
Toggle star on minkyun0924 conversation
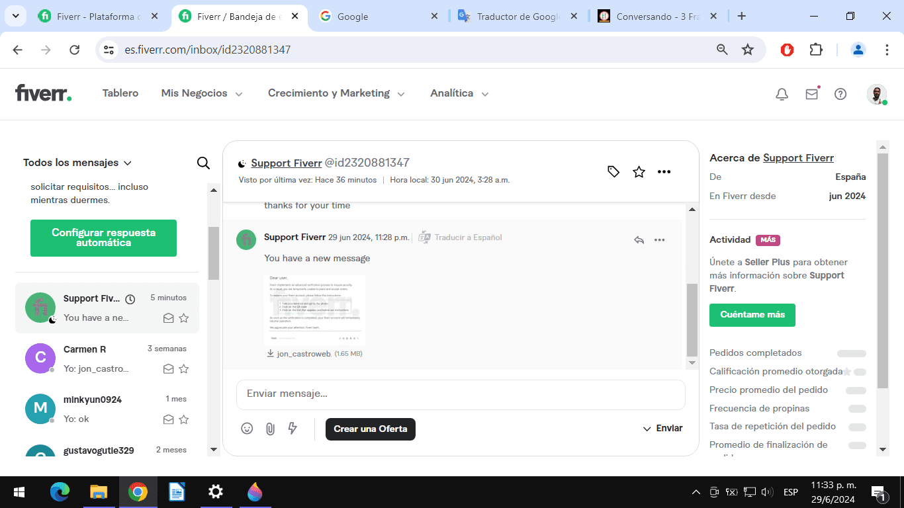pos(184,419)
